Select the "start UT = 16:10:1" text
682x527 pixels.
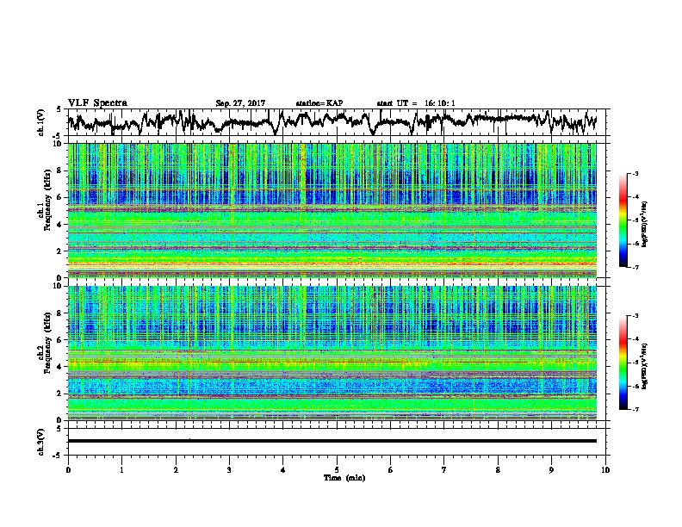click(x=416, y=103)
